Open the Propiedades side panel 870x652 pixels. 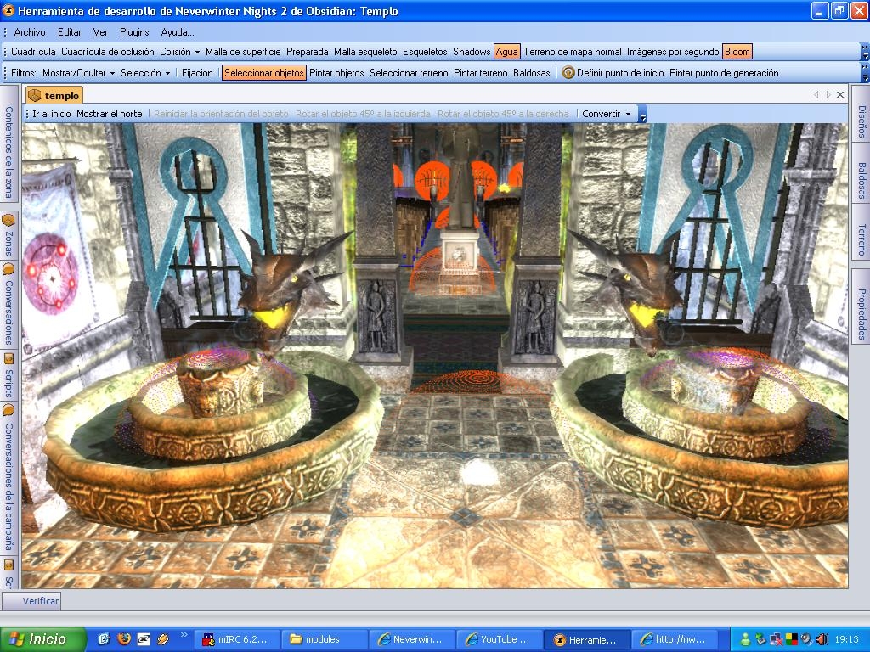(861, 312)
